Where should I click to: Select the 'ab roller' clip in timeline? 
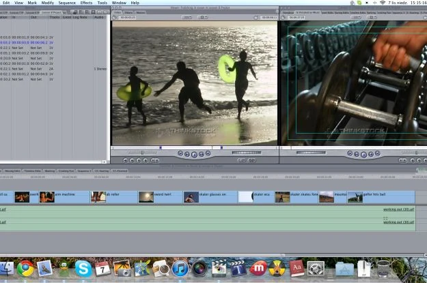[113, 197]
